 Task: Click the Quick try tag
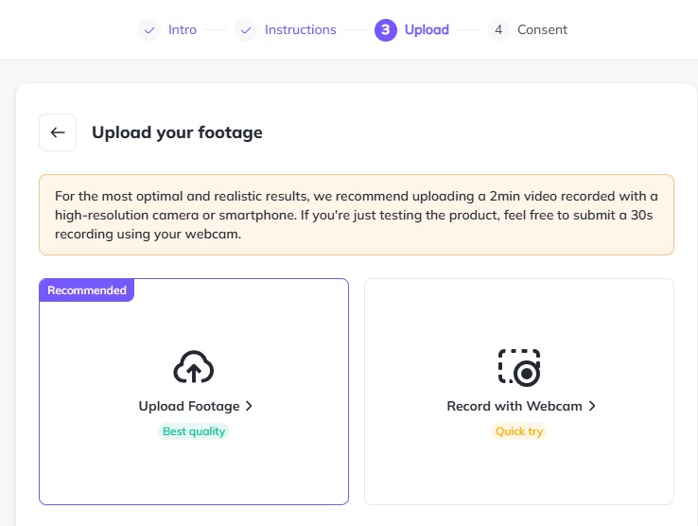pos(519,431)
